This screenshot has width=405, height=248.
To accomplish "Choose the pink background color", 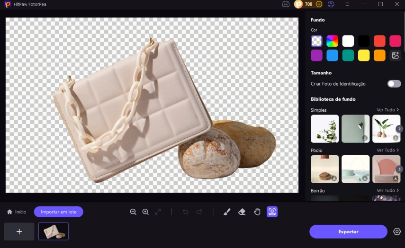I will (395, 41).
